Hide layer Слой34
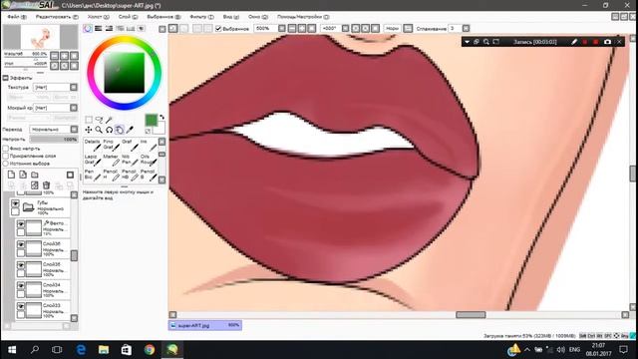638x359 pixels. (x=21, y=285)
